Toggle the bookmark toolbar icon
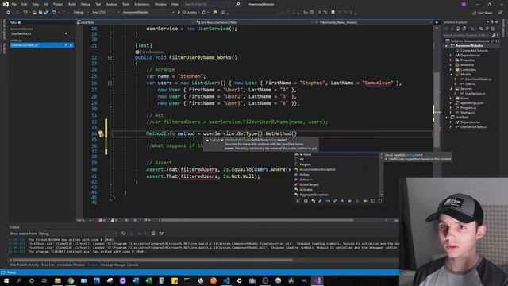 tap(333, 13)
